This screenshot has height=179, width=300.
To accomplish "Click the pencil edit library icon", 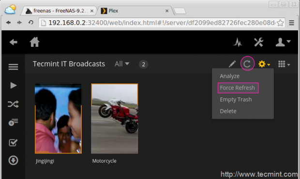I will (232, 64).
